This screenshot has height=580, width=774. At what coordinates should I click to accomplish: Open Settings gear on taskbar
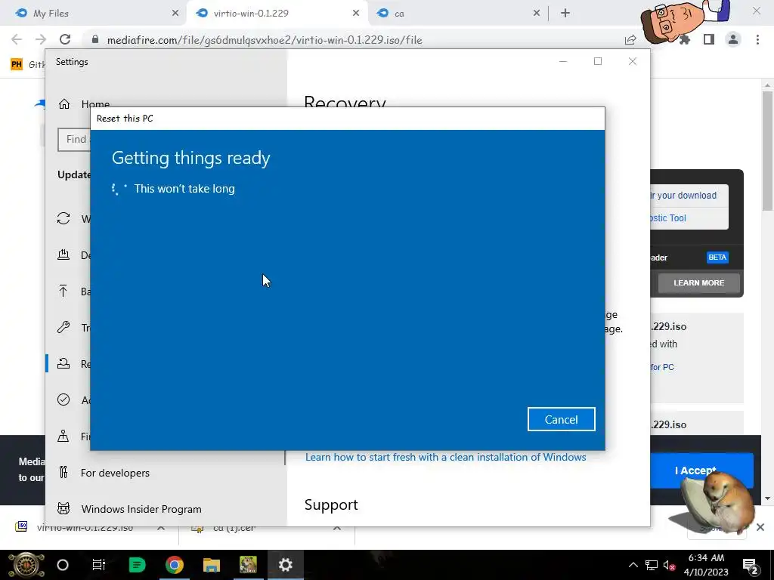pos(285,565)
